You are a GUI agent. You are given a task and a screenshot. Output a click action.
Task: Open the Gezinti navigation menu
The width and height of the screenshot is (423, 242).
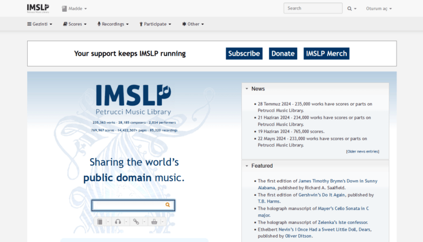click(x=39, y=24)
